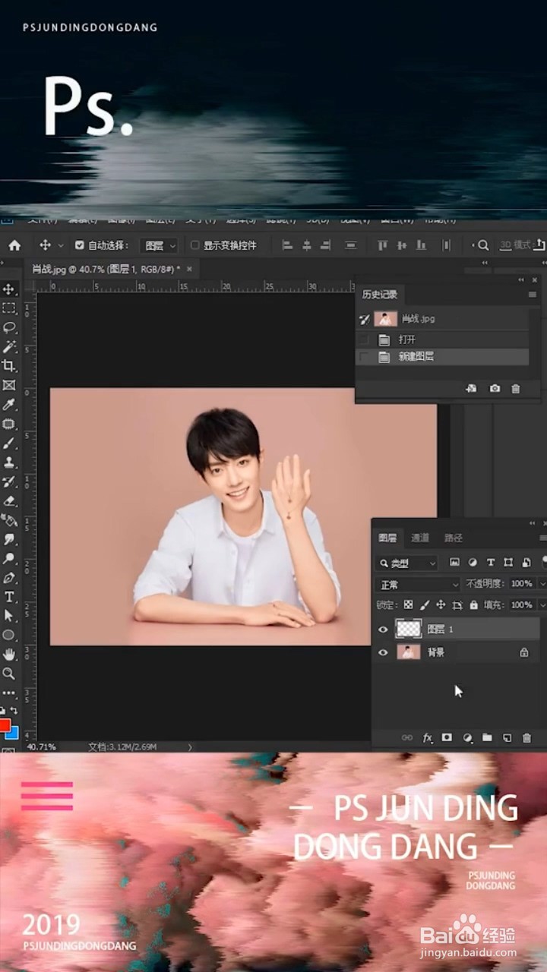Open the 不透明度 opacity slider arrow
Screen dimensions: 547x972
pos(542,584)
